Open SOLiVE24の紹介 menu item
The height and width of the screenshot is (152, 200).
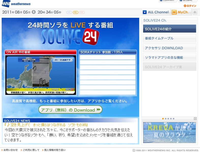(x=170, y=29)
